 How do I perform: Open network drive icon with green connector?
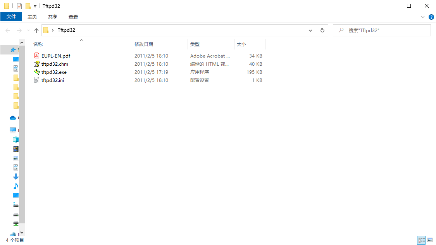point(16,224)
